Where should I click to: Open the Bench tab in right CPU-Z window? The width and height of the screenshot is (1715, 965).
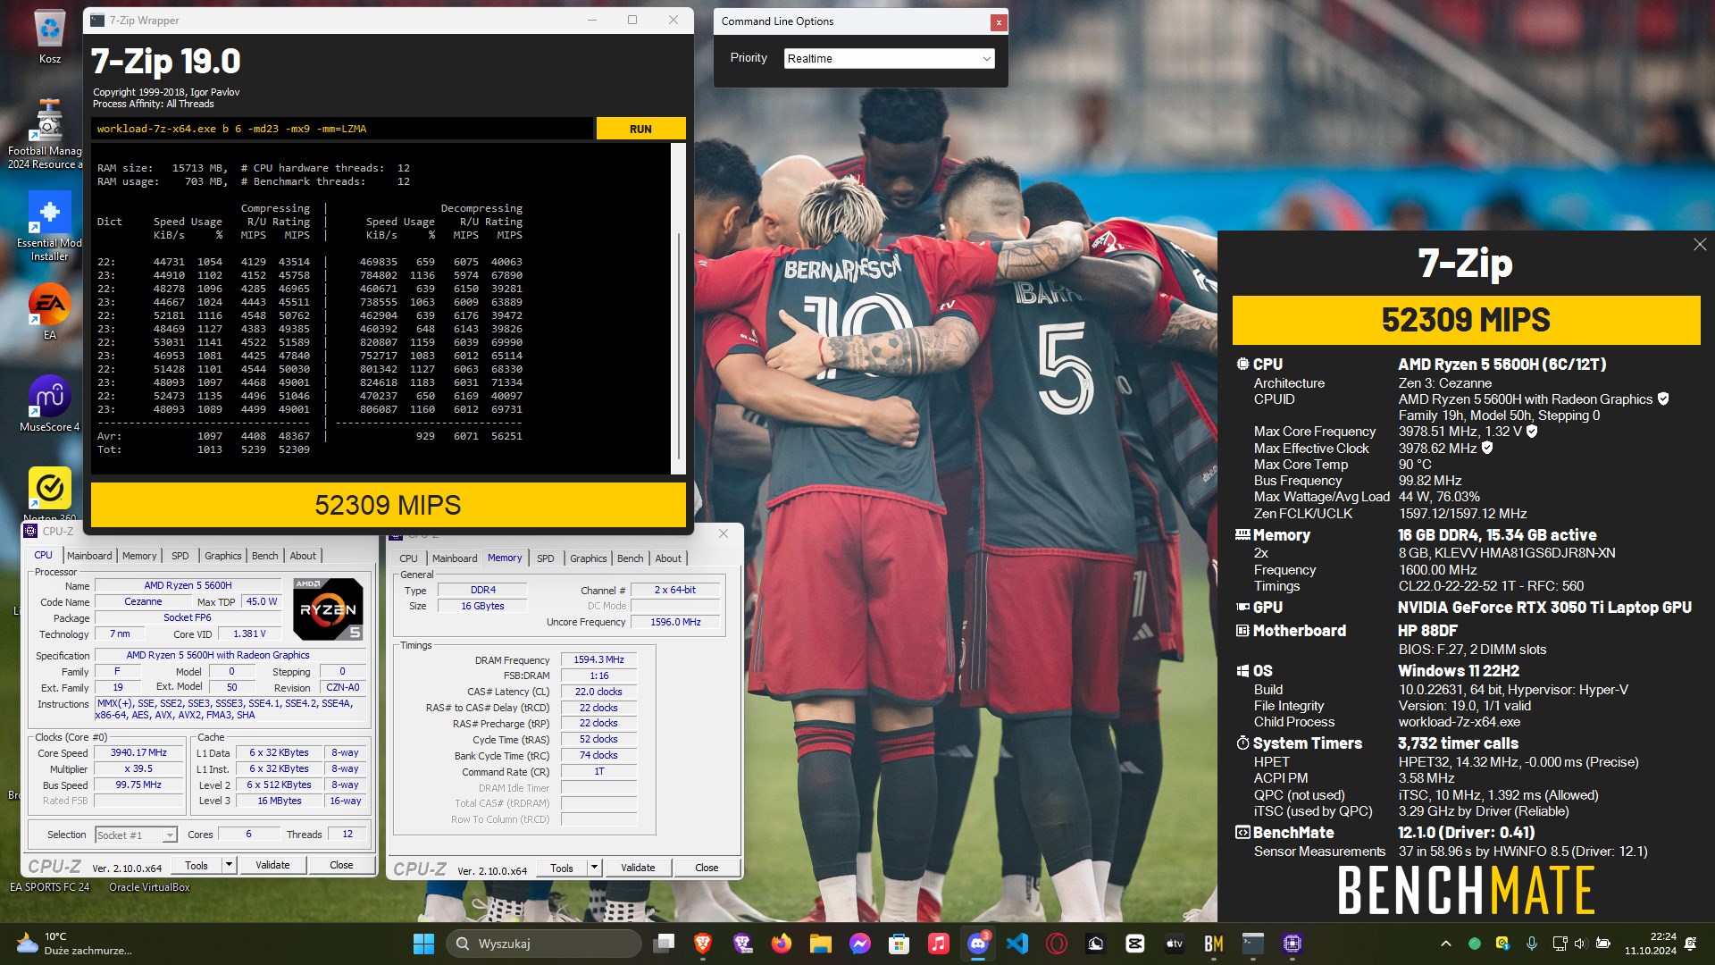click(x=630, y=558)
